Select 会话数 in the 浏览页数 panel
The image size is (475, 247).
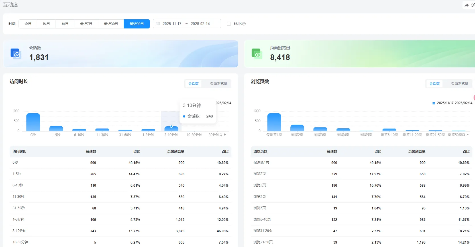(435, 84)
